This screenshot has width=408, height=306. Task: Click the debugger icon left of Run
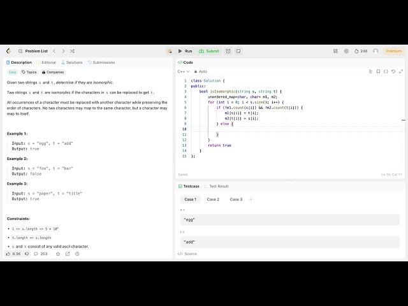click(x=170, y=51)
